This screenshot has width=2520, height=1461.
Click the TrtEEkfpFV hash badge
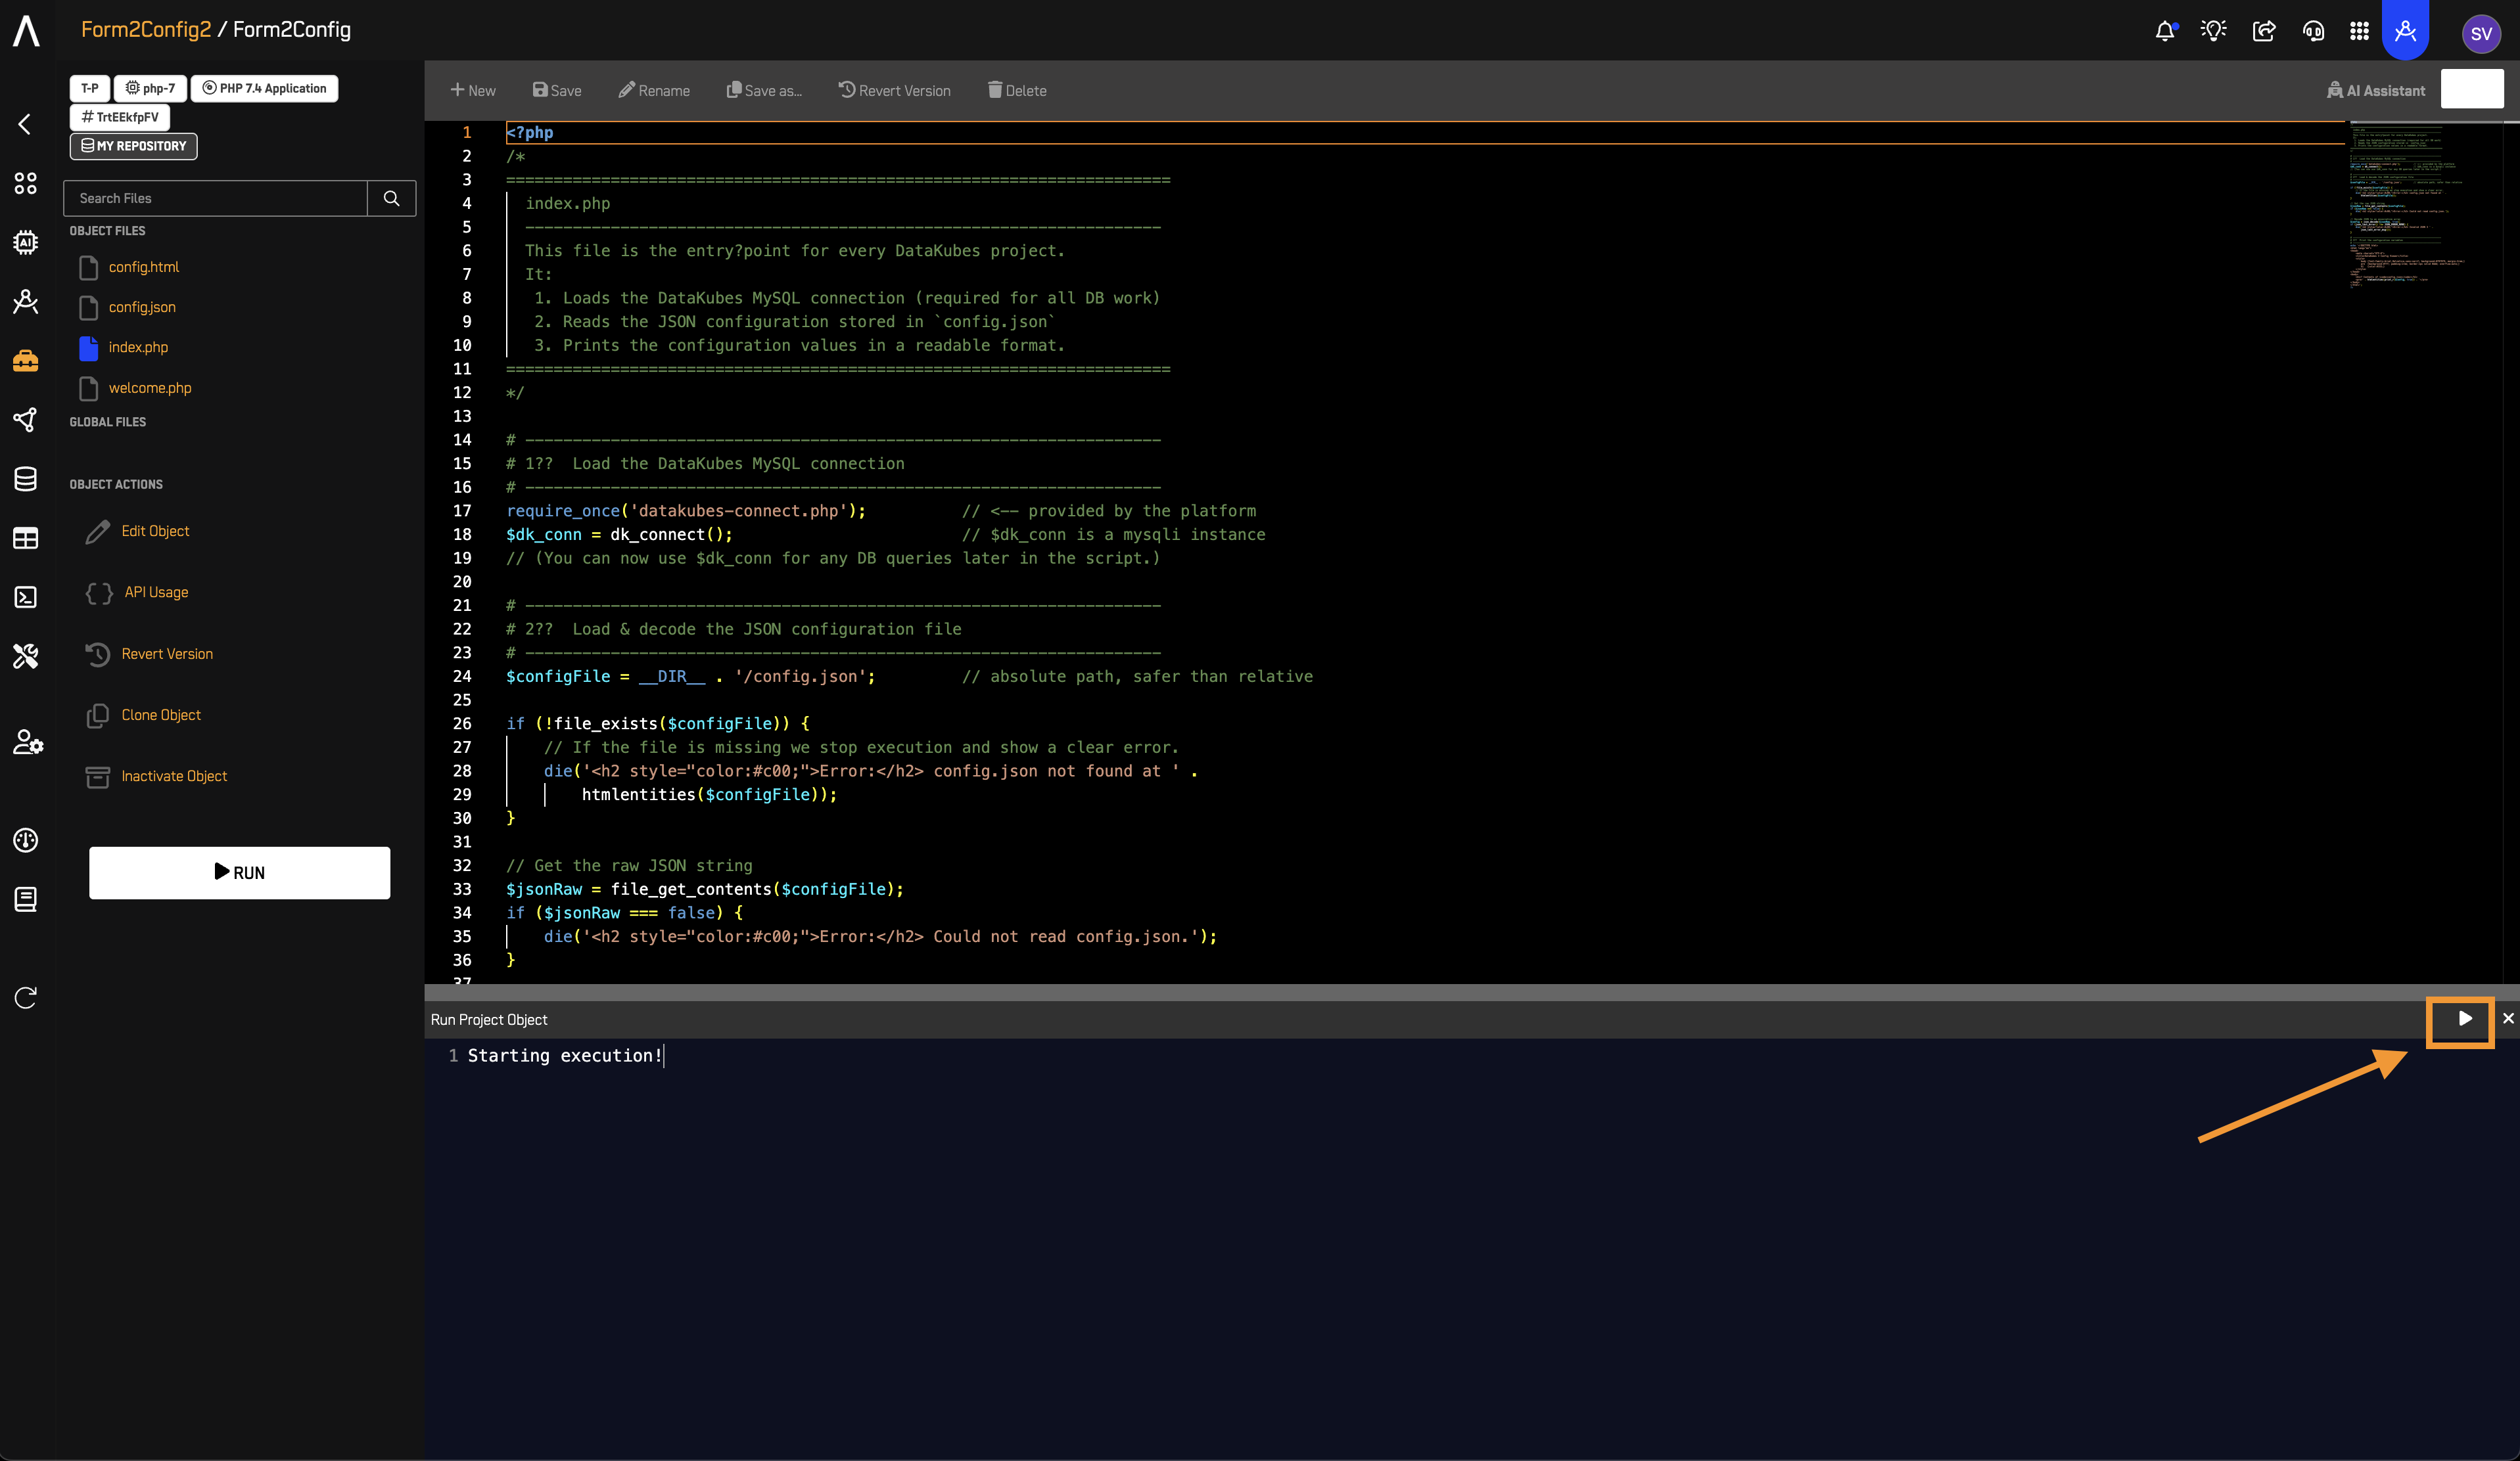coord(120,117)
